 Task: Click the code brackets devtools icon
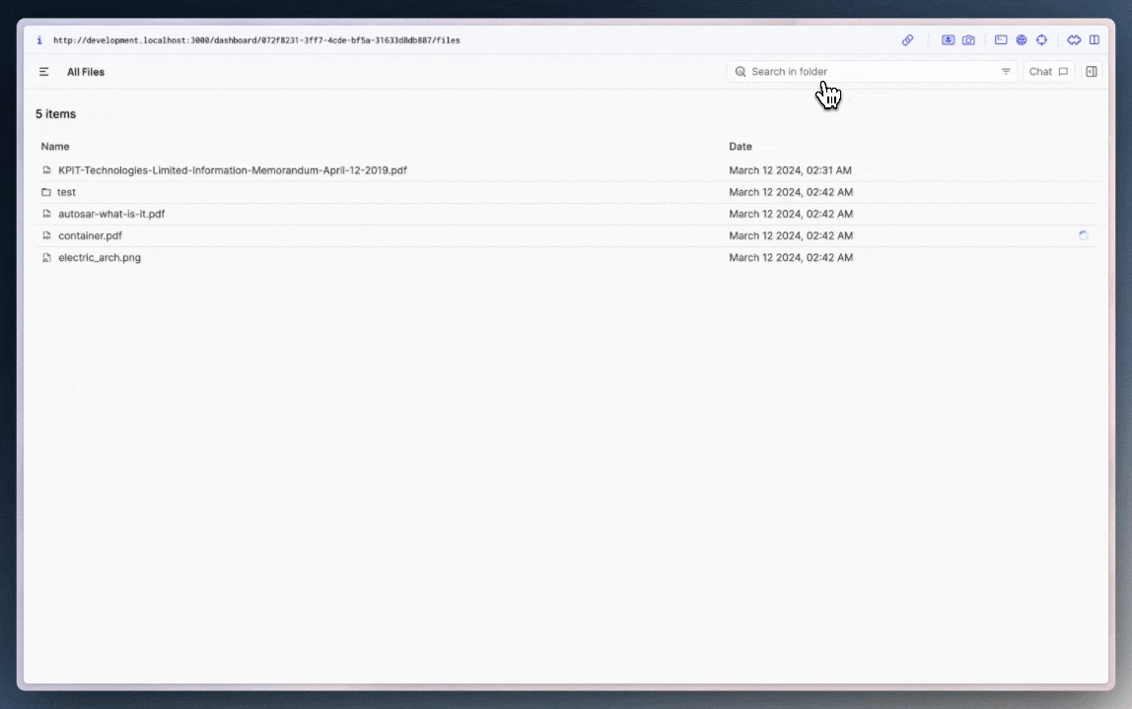click(x=1074, y=40)
